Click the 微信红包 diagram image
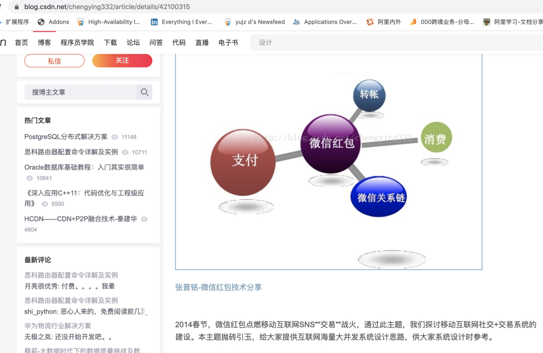Viewport: 543px width, 353px height. (x=329, y=161)
